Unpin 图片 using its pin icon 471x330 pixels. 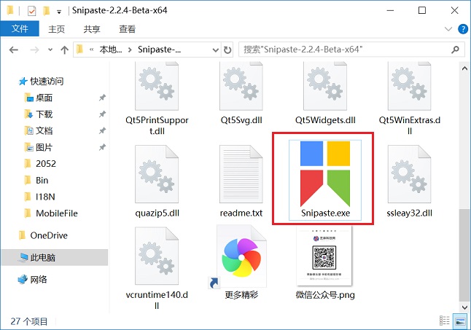(x=102, y=147)
